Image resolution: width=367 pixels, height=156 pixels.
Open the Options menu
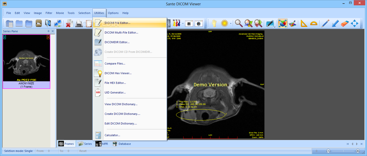(113, 13)
